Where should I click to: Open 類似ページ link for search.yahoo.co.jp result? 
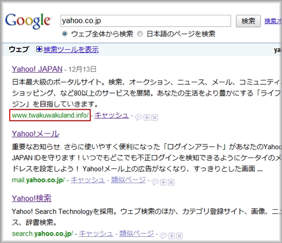[136, 233]
